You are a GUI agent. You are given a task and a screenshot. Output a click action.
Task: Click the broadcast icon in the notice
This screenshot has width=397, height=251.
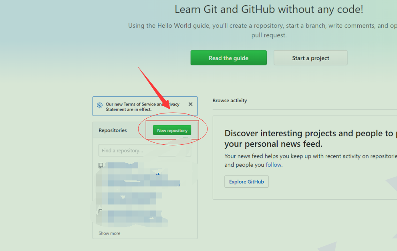(x=100, y=105)
